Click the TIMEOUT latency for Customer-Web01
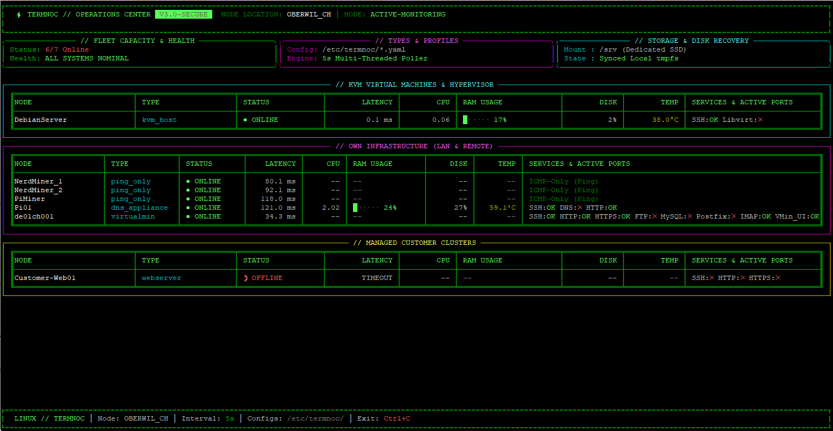Screen dimensions: 833x431 coord(377,278)
